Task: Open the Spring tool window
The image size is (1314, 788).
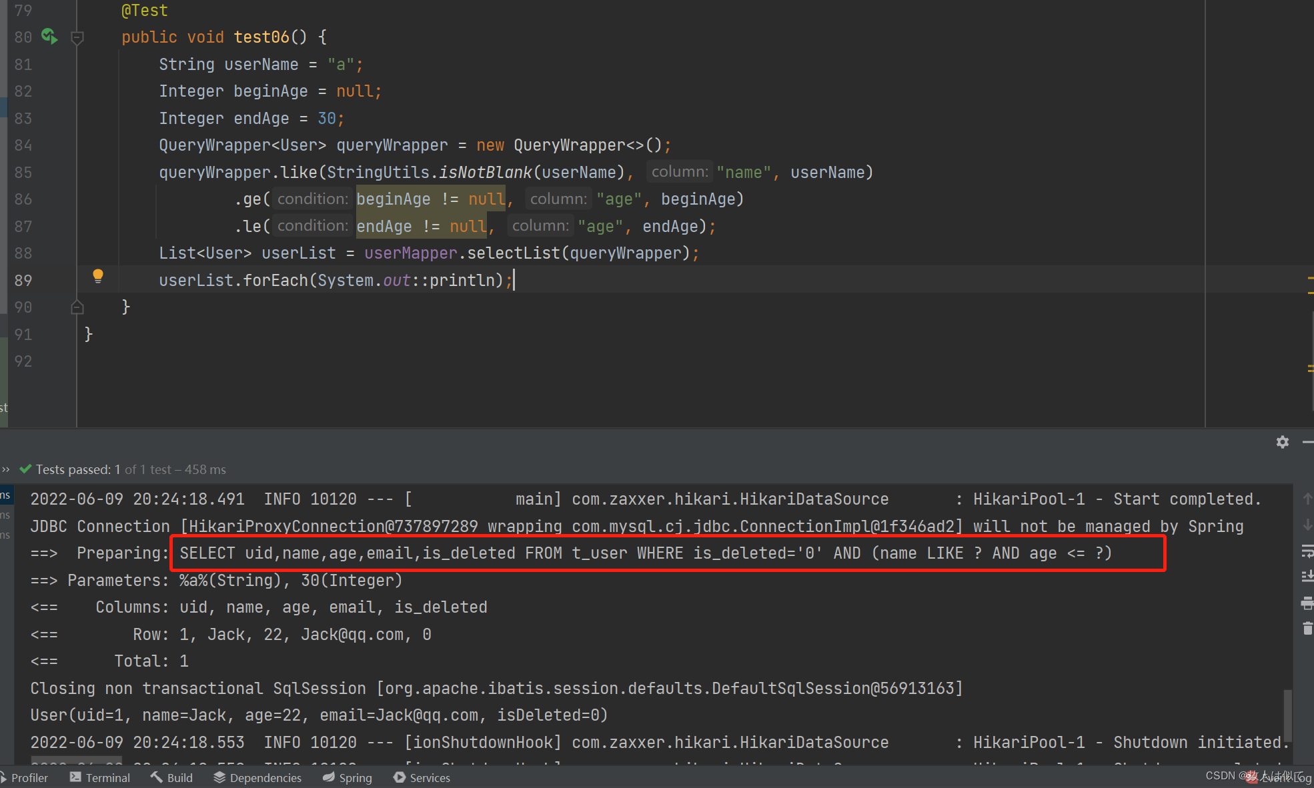Action: point(348,777)
